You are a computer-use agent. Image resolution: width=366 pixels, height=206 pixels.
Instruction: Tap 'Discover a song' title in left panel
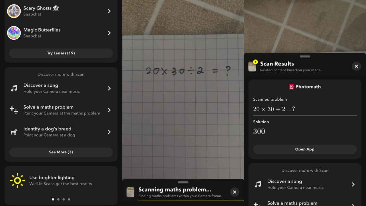click(41, 85)
